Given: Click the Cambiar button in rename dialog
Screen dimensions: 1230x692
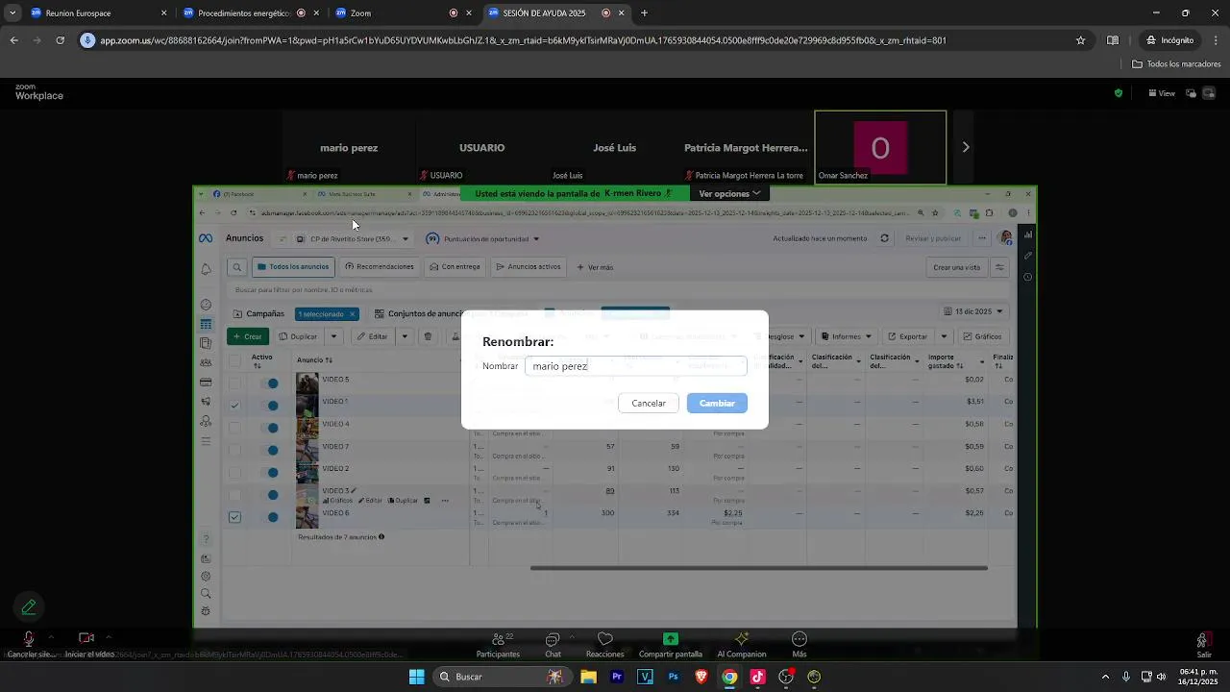Looking at the screenshot, I should [717, 403].
